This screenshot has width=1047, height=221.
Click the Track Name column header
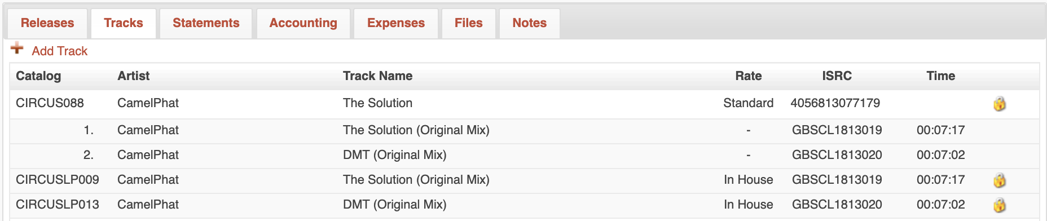click(x=378, y=76)
